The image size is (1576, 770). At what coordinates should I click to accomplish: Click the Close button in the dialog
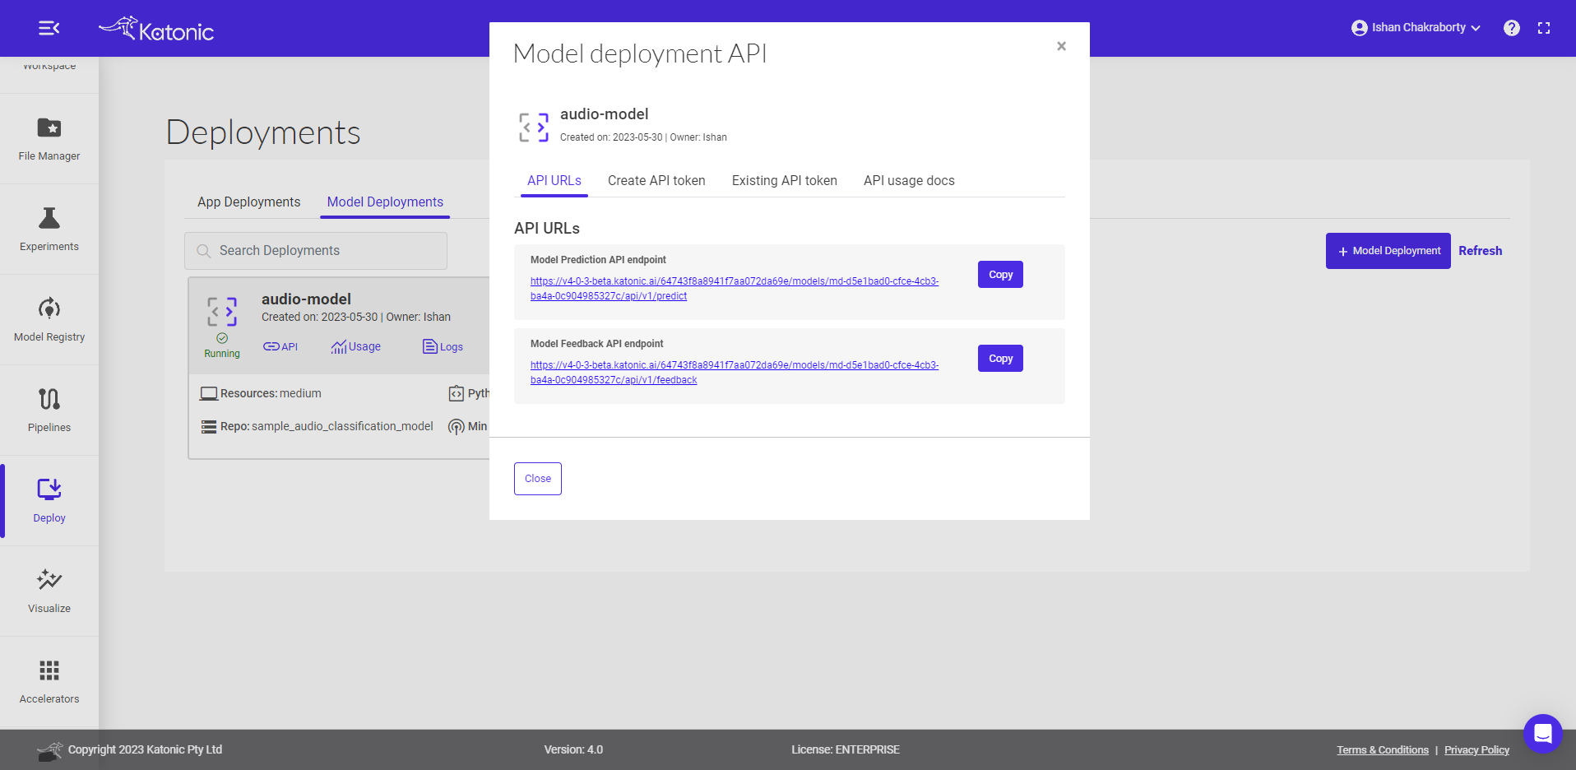tap(538, 479)
